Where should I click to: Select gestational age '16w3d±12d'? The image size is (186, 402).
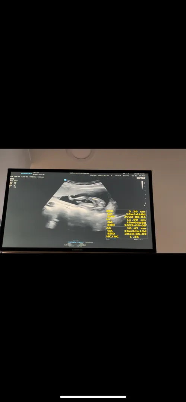pos(135,231)
